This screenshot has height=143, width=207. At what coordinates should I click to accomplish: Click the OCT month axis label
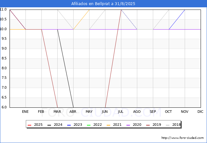[x=168, y=112]
